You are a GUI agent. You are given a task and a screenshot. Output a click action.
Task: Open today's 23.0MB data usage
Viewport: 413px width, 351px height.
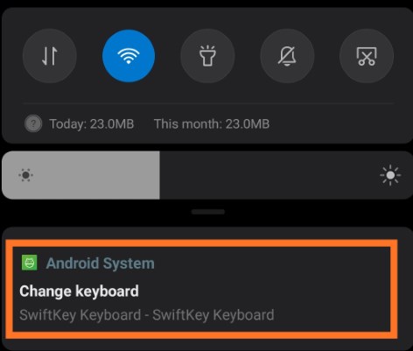(x=92, y=124)
